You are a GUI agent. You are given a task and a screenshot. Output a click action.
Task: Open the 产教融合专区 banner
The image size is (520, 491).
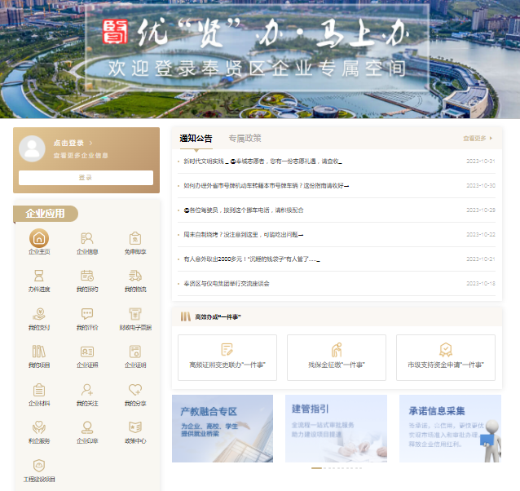coord(223,428)
